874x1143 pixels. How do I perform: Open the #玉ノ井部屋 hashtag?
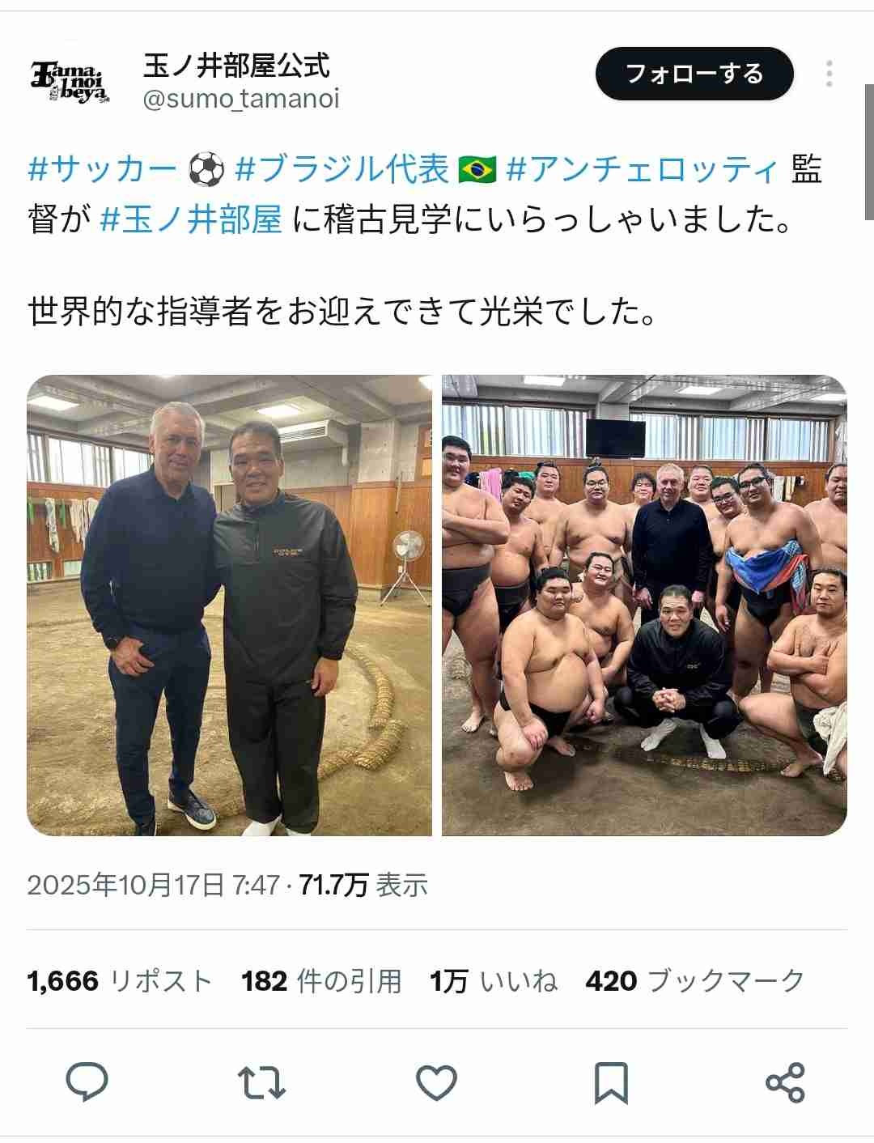click(191, 219)
